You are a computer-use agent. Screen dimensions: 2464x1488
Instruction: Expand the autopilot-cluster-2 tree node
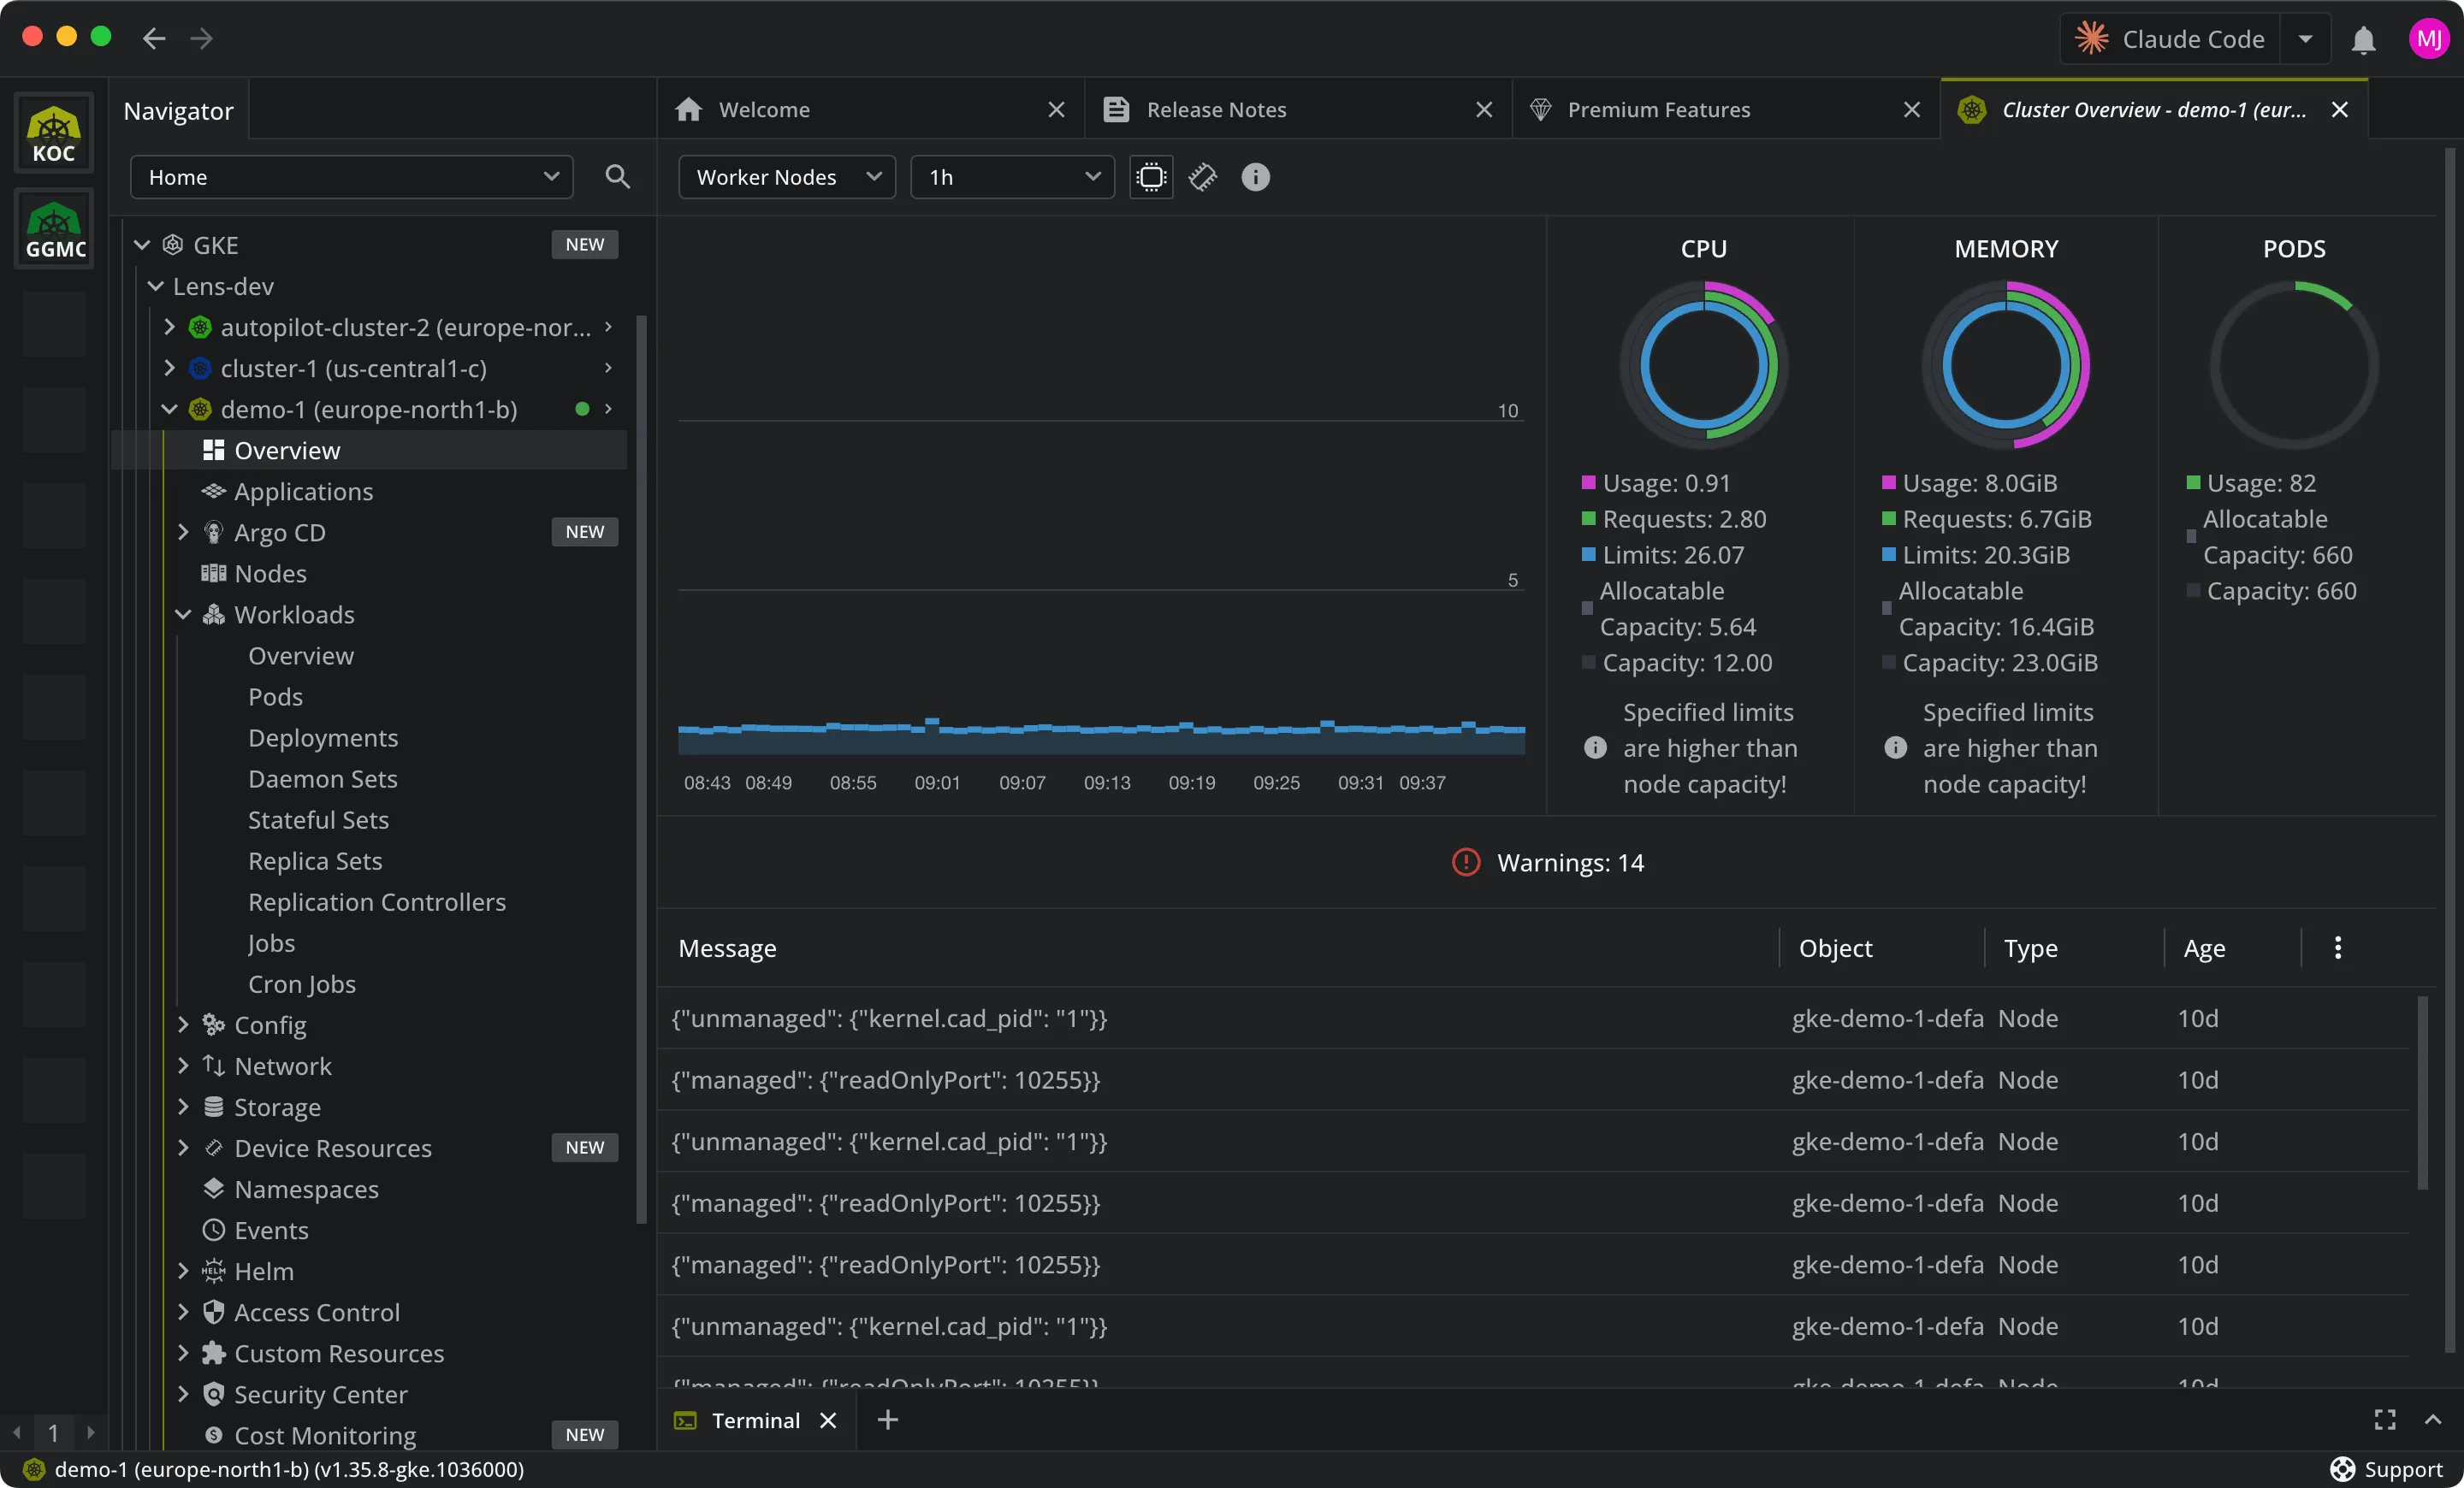click(169, 327)
